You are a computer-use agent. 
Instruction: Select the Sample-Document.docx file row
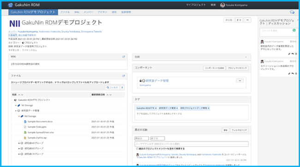tap(68, 121)
